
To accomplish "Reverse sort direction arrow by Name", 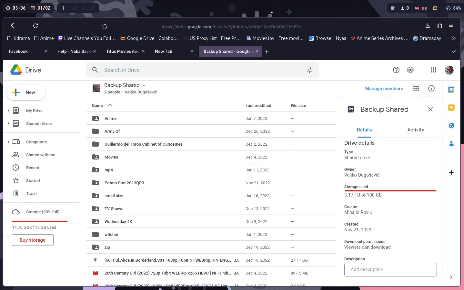I will (110, 105).
